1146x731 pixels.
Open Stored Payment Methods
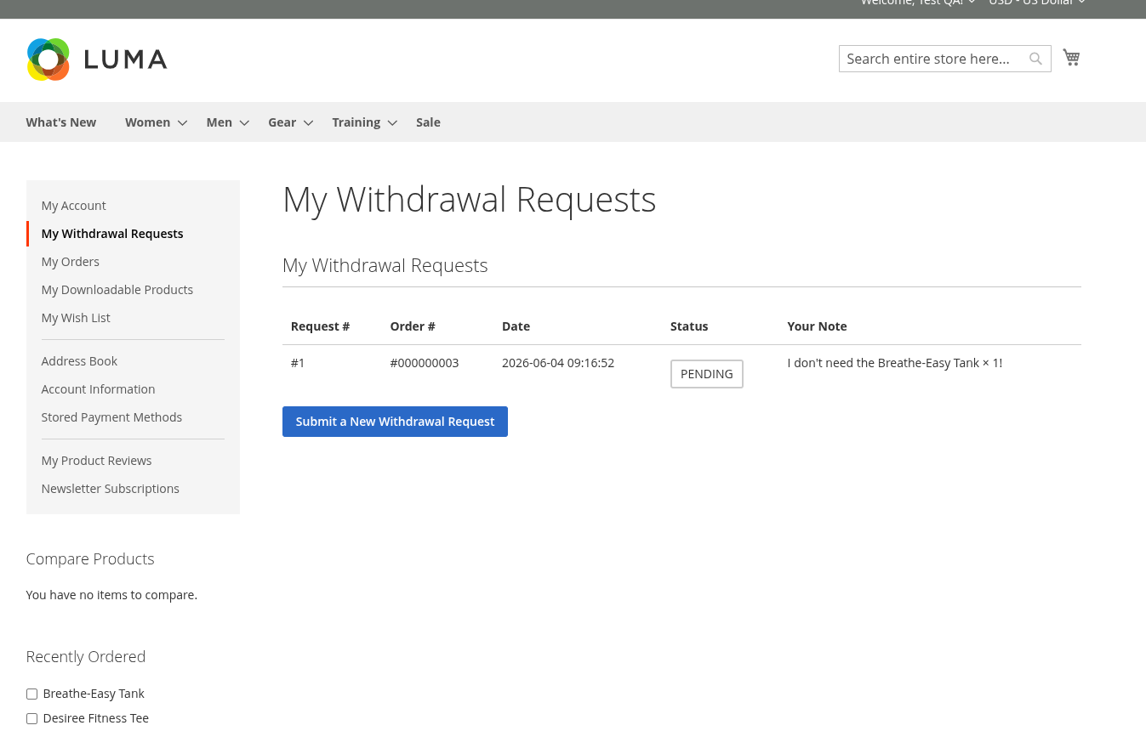point(111,417)
